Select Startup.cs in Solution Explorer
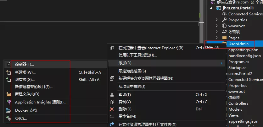The height and width of the screenshot is (127, 263). [237, 68]
